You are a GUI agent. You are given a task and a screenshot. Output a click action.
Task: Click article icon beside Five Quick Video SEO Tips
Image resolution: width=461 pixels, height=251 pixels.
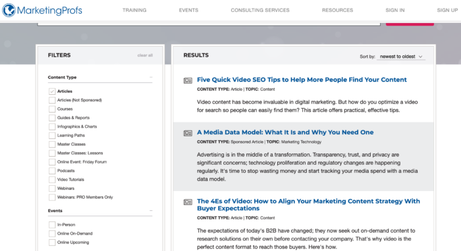188,80
